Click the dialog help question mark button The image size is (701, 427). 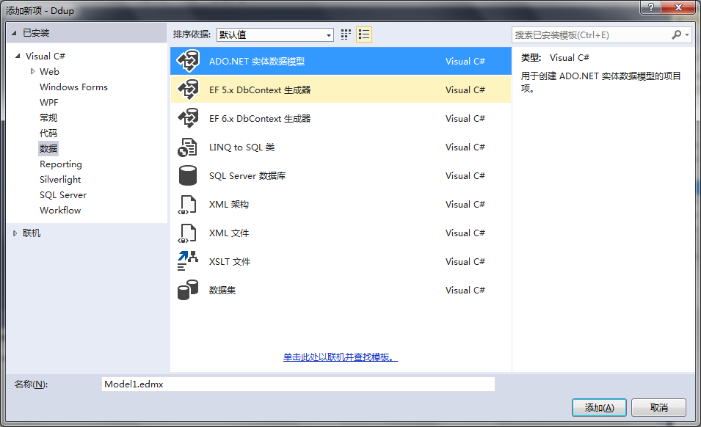click(651, 7)
